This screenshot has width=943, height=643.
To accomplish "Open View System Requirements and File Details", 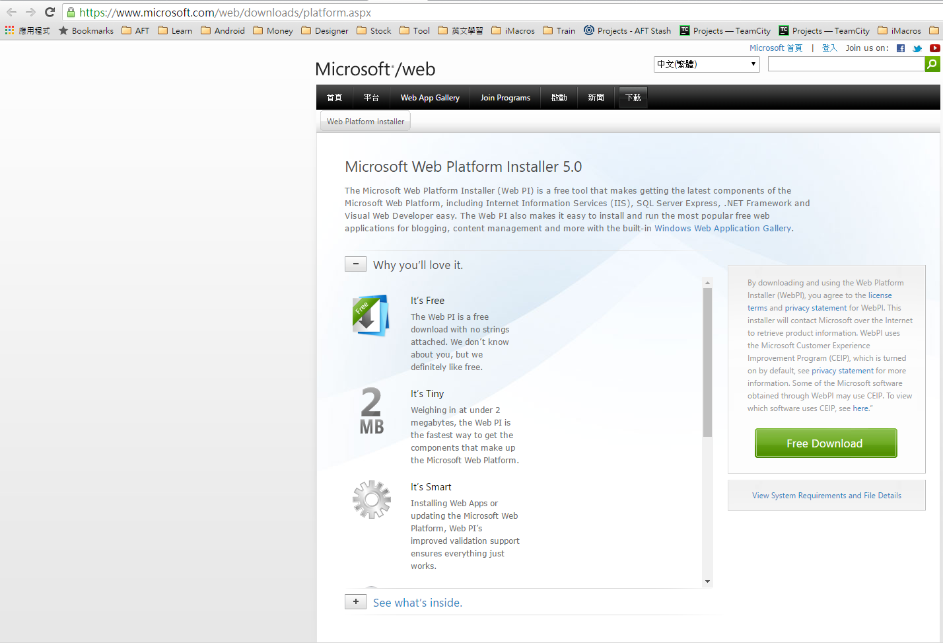I will pyautogui.click(x=826, y=496).
